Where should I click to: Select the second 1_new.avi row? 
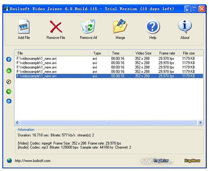109,63
